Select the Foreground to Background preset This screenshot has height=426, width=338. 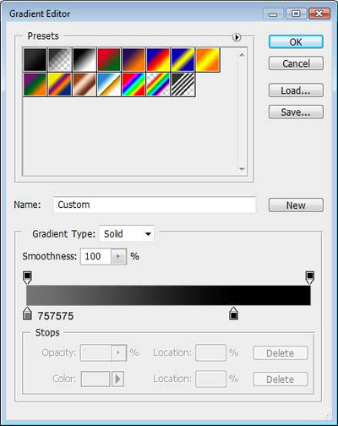point(35,60)
